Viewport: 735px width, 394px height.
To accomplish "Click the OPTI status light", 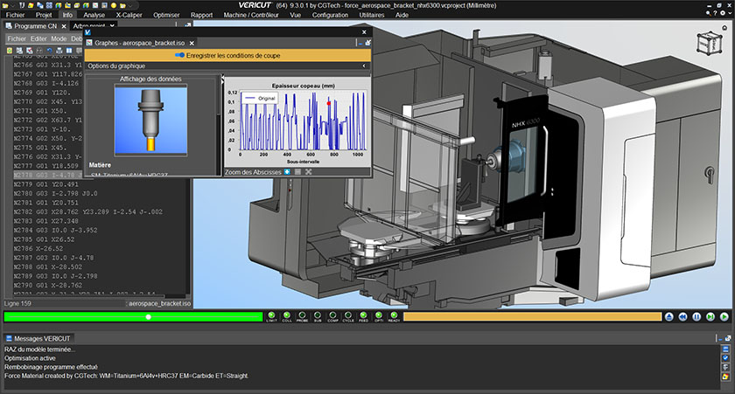I will tap(379, 316).
